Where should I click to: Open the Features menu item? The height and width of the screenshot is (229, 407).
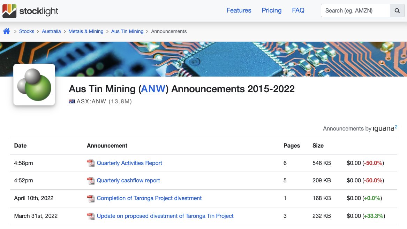coord(239,10)
